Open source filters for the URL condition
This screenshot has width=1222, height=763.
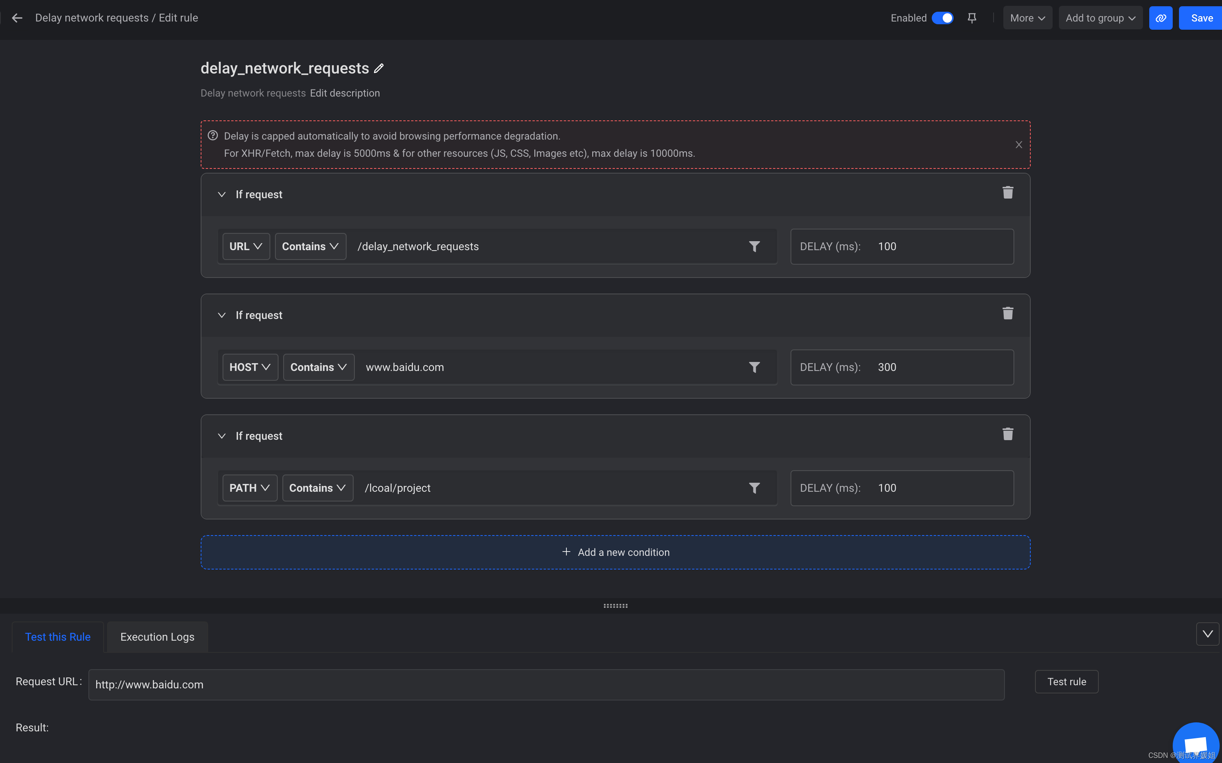coord(754,246)
